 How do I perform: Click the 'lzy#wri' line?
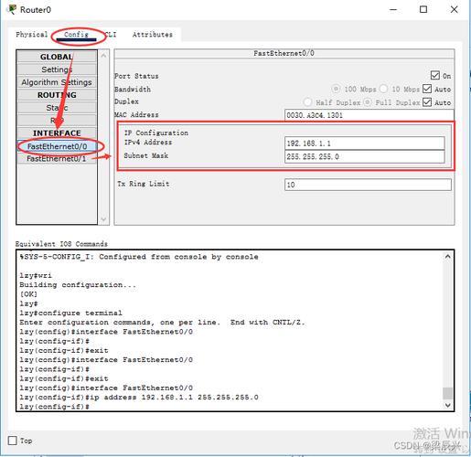36,275
